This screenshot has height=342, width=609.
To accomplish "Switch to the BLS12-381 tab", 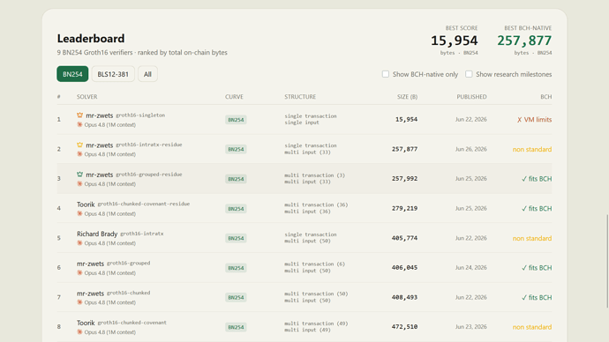I will coord(113,74).
